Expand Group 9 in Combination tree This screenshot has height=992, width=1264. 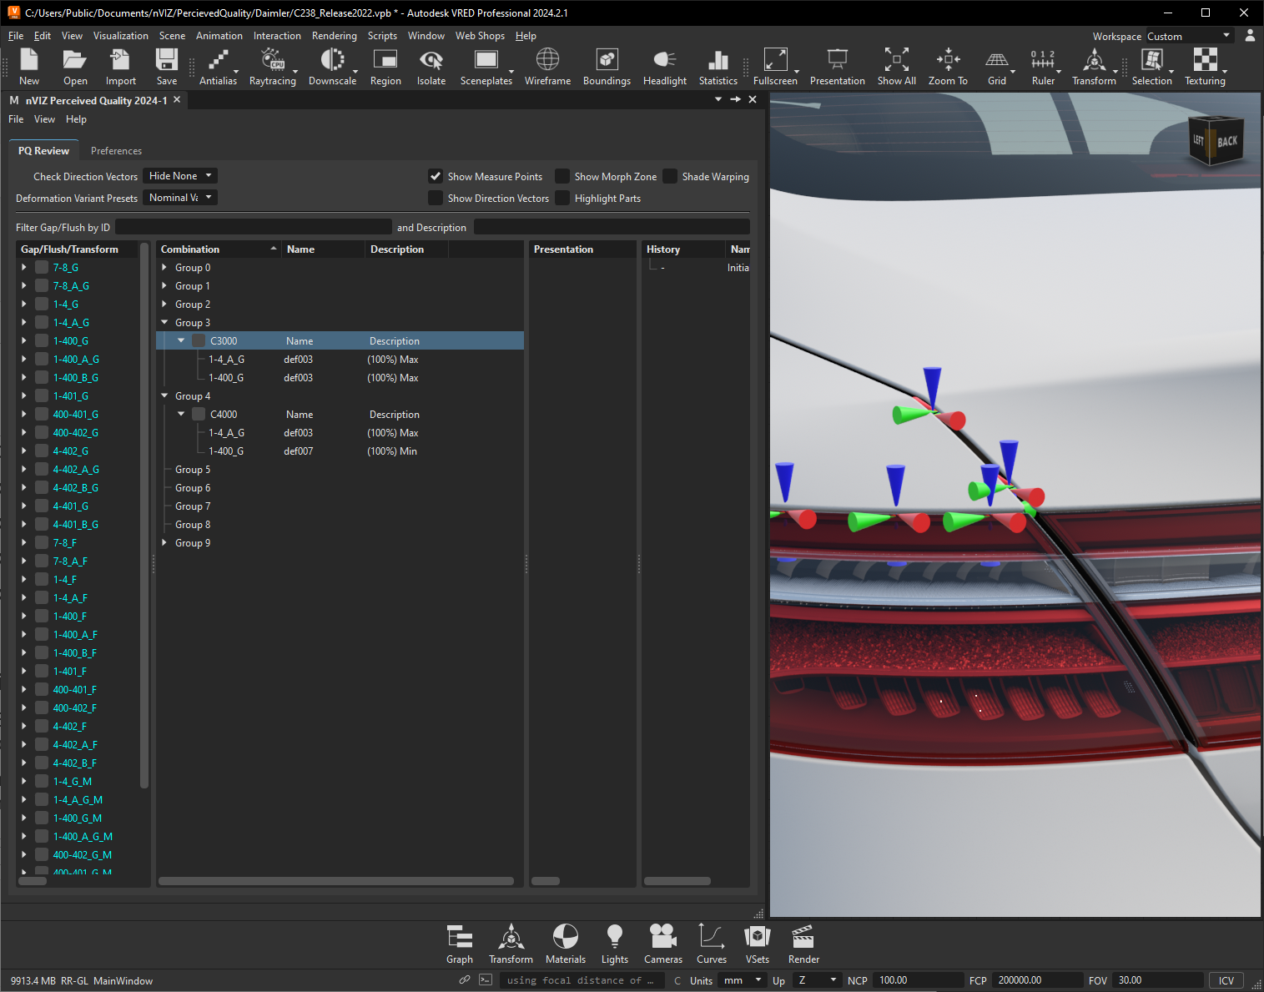[164, 542]
